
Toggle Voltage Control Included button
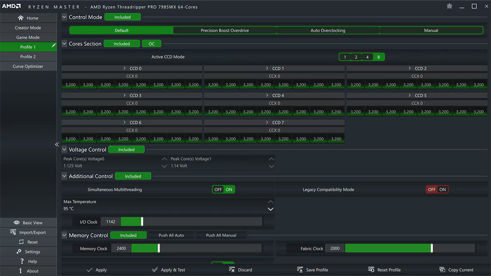126,150
